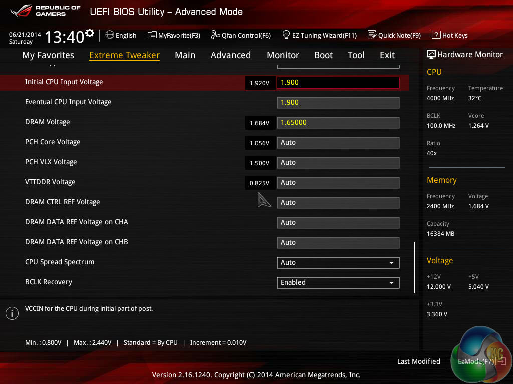Image resolution: width=513 pixels, height=384 pixels.
Task: Select DRAM DATA REF Voltage on CHB label
Action: 77,242
